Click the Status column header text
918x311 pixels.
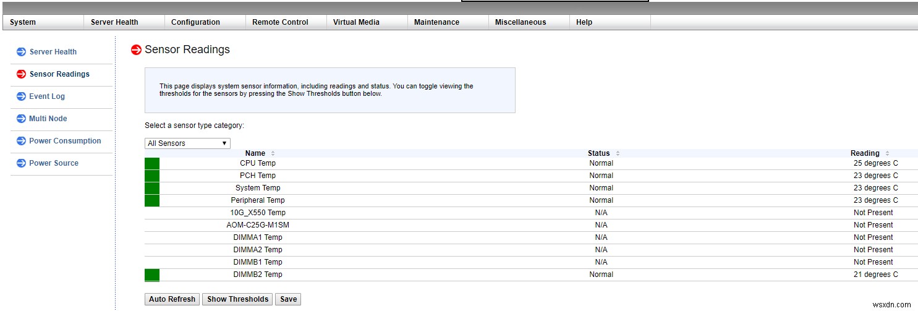(599, 153)
